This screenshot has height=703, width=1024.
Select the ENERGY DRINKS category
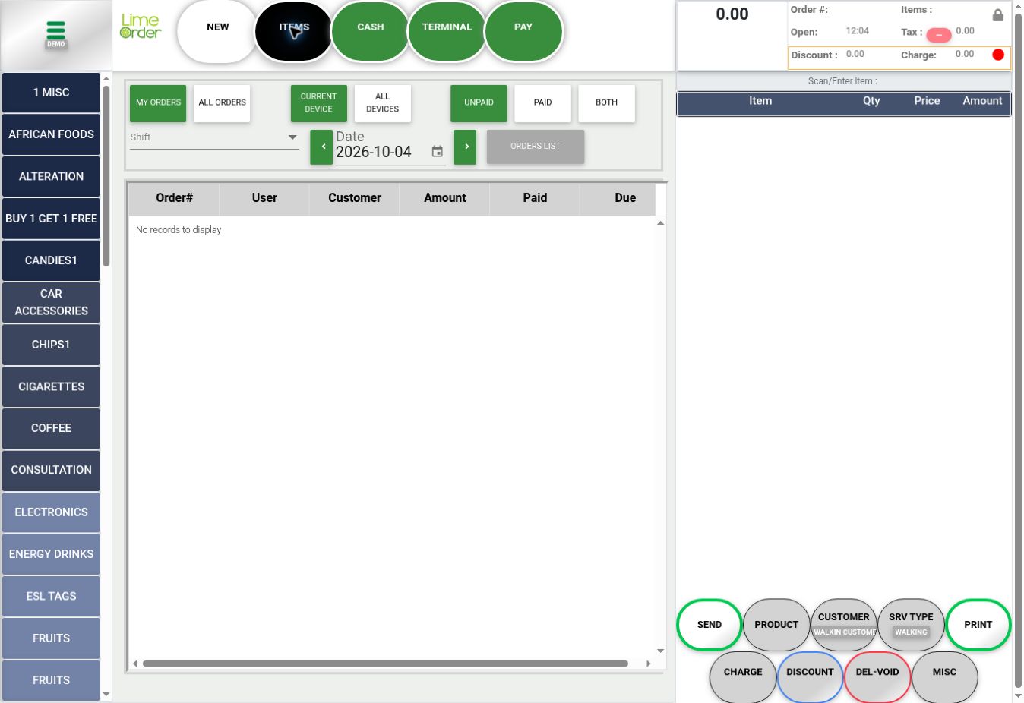click(x=51, y=554)
